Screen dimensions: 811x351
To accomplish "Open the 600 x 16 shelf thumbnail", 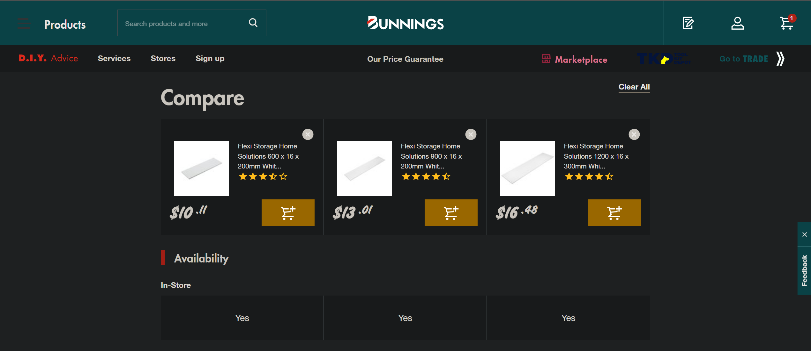I will point(202,168).
